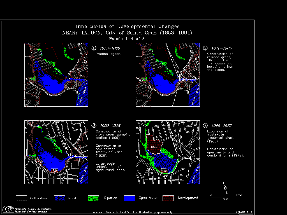This screenshot has width=287, height=215.
Task: Click the "Pristine lagoon." caption
Action: pyautogui.click(x=108, y=54)
